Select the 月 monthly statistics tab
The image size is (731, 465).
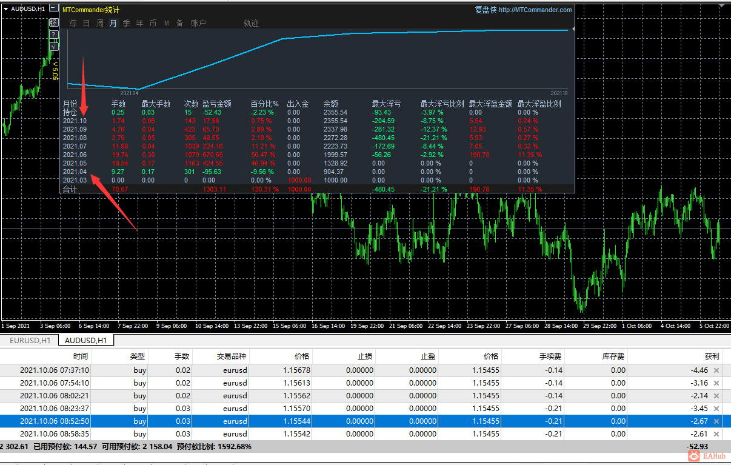coord(113,24)
